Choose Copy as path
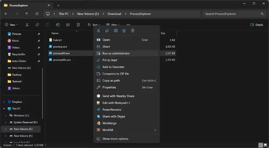269x148 pixels. pos(127,81)
